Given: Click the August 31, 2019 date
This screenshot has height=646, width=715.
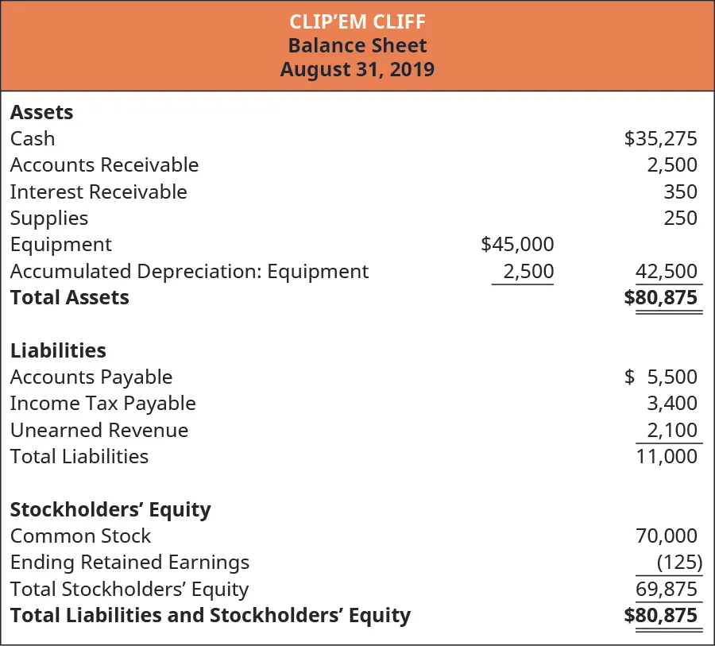Looking at the screenshot, I should pos(357,69).
